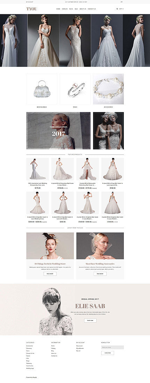Open Sale in navigation menu
The image size is (150, 383).
tap(76, 9)
